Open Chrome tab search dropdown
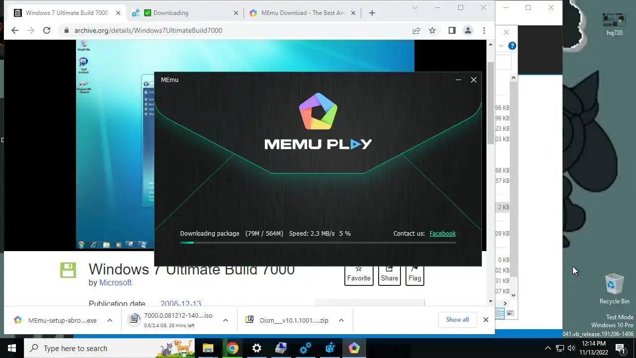 click(x=415, y=7)
